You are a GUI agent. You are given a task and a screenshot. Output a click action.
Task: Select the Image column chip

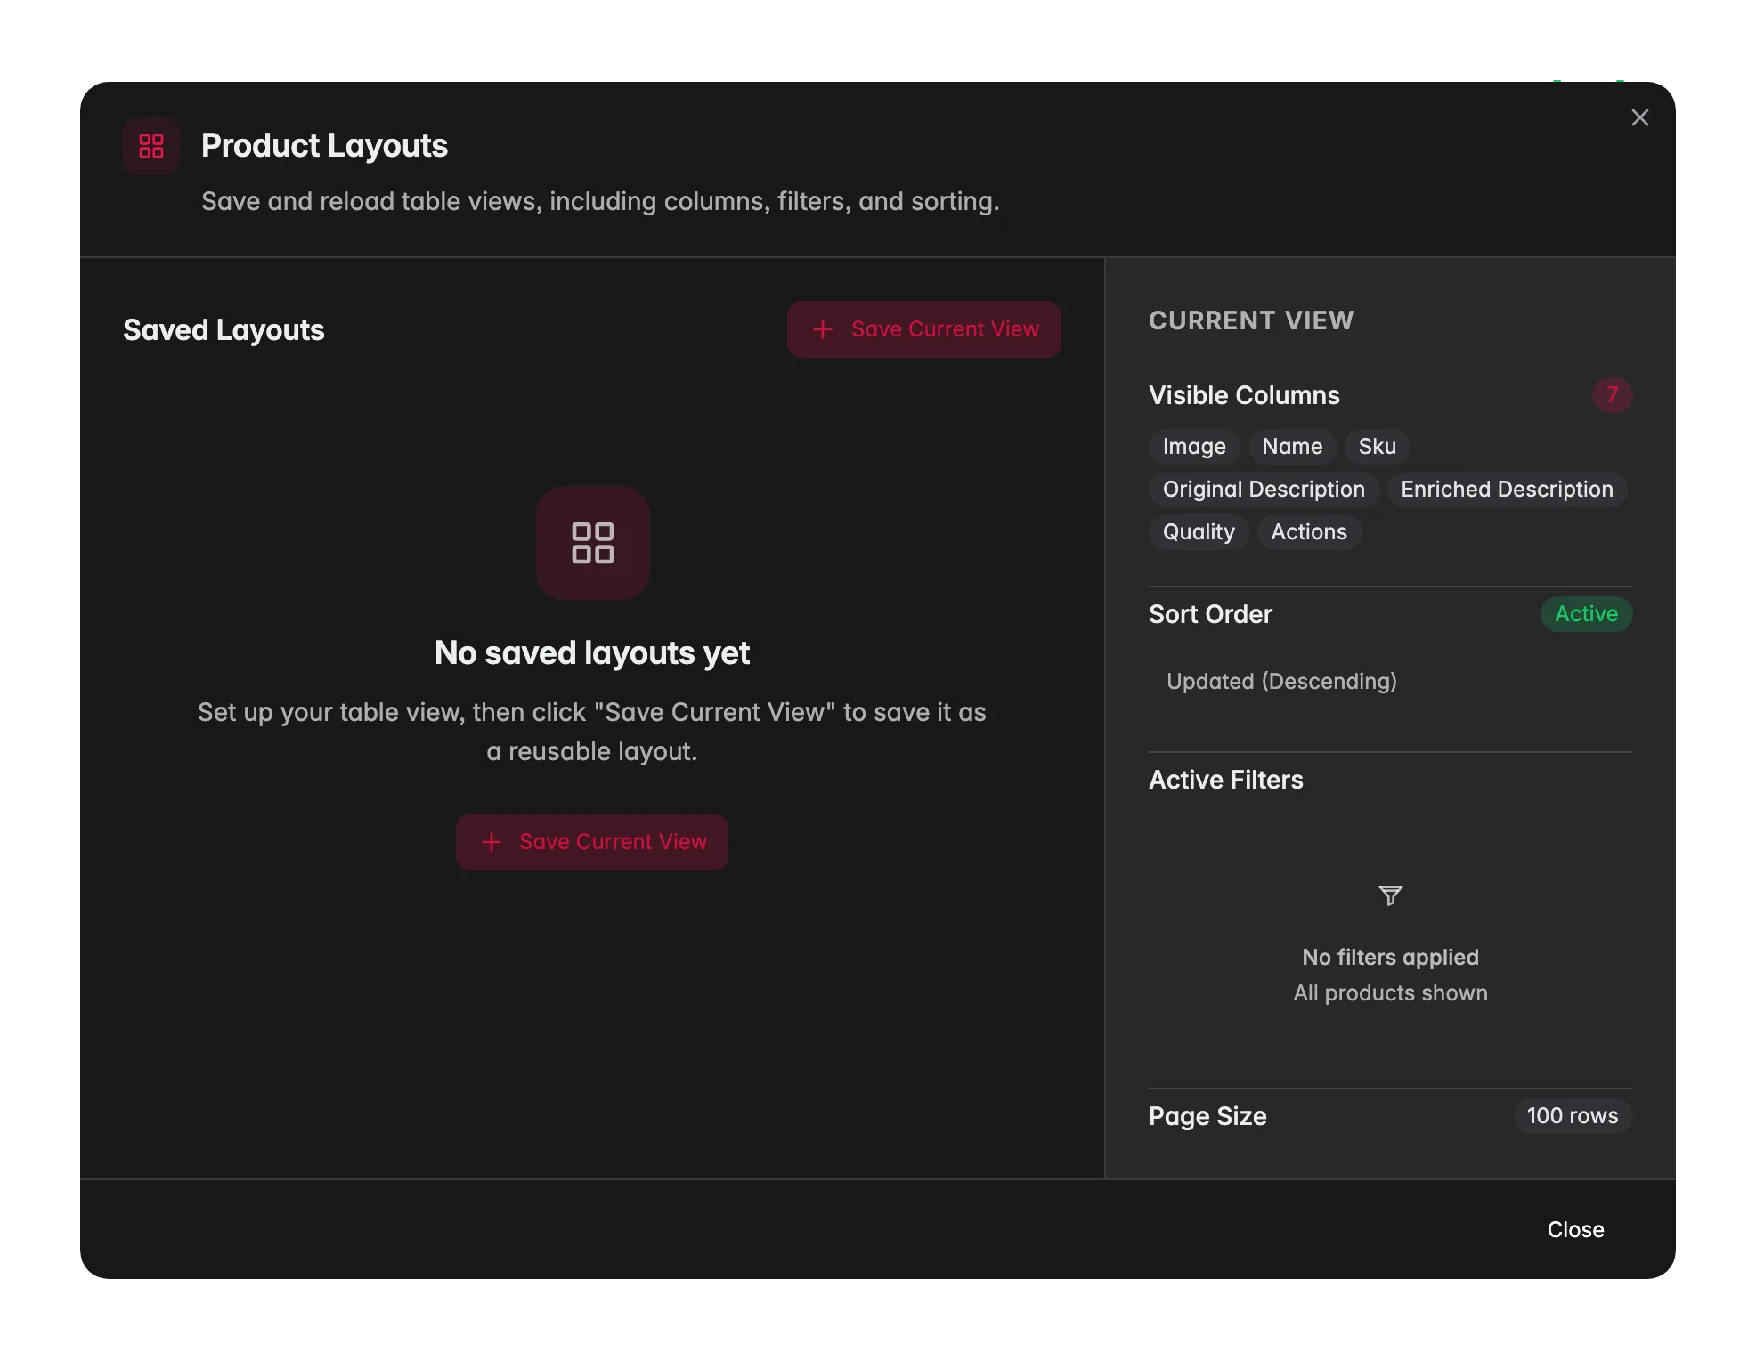[1194, 447]
